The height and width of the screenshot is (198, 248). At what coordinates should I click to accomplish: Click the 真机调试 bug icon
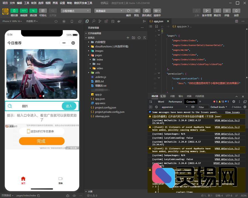pyautogui.click(x=146, y=11)
